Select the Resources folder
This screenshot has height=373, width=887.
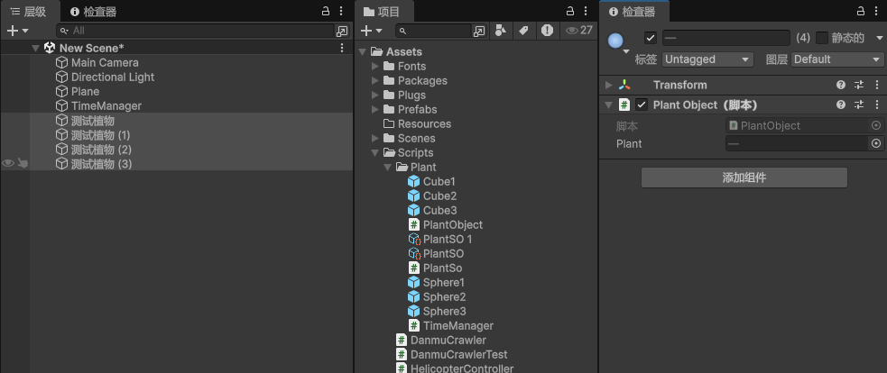(x=417, y=123)
